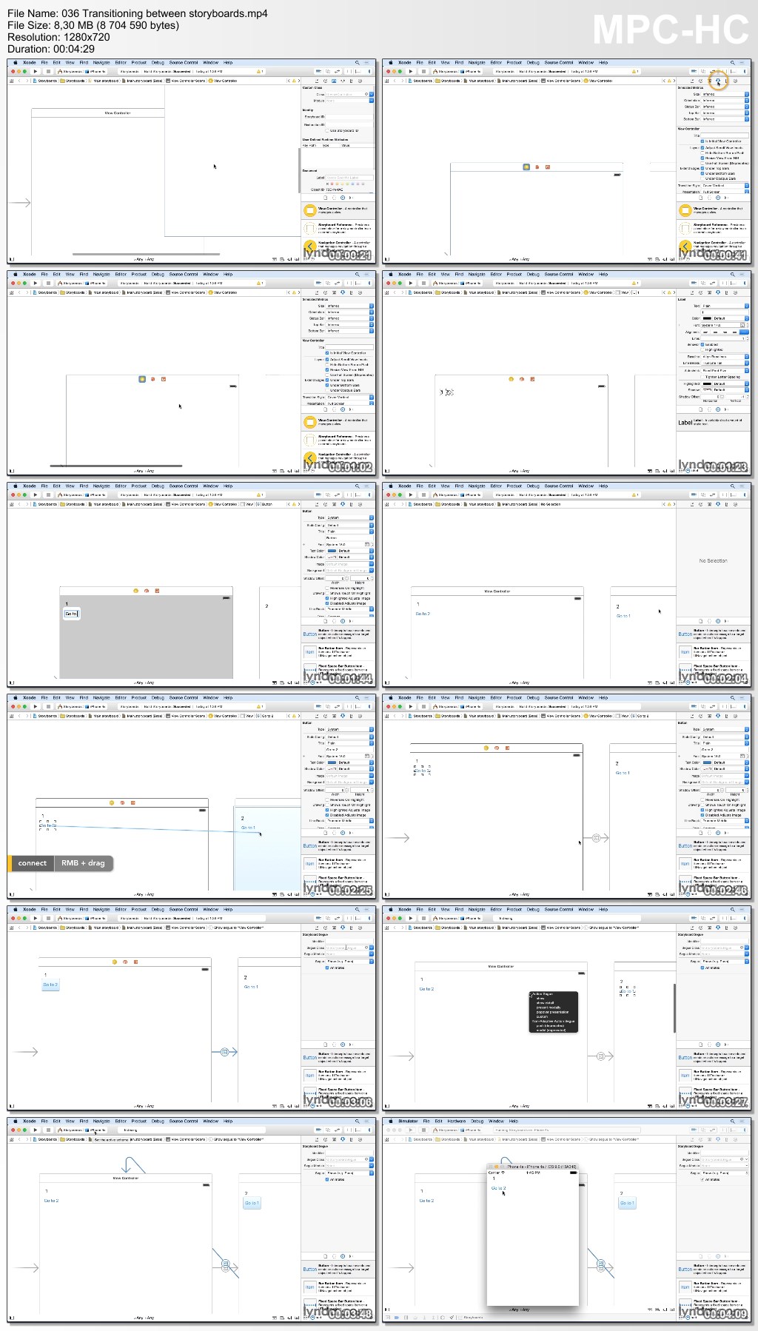Click the Spotlight search icon in the 00:00:41 menu bar
Screen dimensions: 758x1331
[x=732, y=63]
